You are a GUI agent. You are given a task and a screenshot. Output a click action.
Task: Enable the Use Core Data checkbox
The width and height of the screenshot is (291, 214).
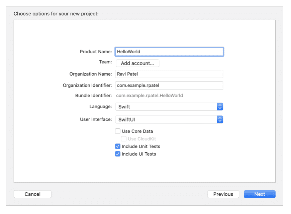point(118,131)
